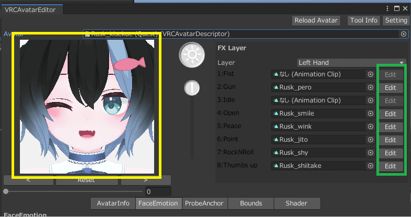Switch to the Bounds tab
The image size is (411, 217).
(251, 203)
